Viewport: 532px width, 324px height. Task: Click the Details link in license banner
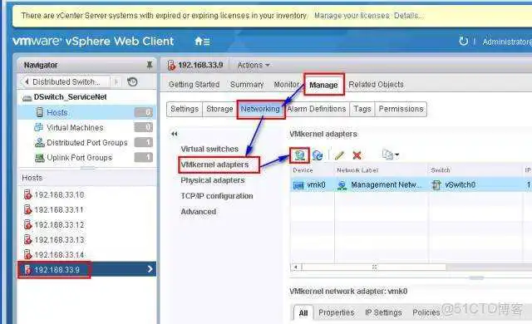(408, 16)
